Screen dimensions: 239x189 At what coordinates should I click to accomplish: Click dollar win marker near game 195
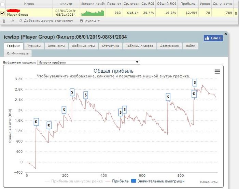[x=64, y=110]
